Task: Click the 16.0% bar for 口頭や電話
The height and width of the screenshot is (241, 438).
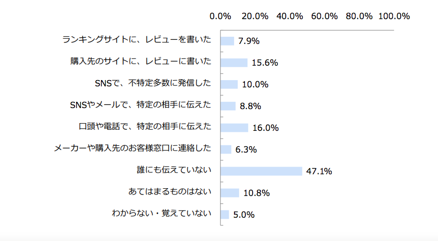Action: tap(235, 128)
